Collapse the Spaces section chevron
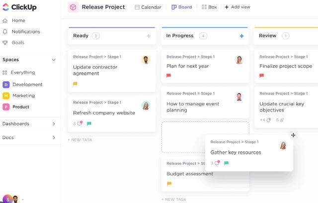 54,60
